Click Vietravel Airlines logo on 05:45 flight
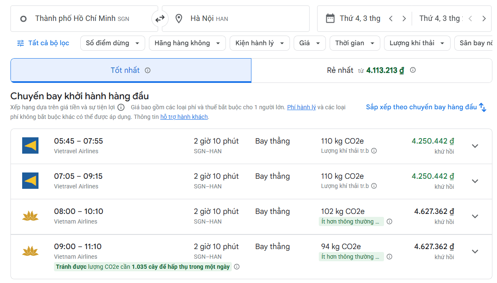 pyautogui.click(x=31, y=146)
